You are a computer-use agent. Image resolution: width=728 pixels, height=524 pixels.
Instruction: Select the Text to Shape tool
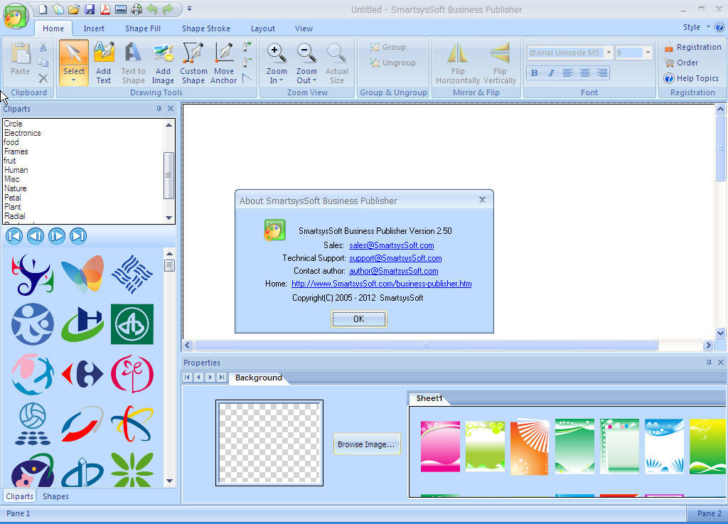coord(133,62)
